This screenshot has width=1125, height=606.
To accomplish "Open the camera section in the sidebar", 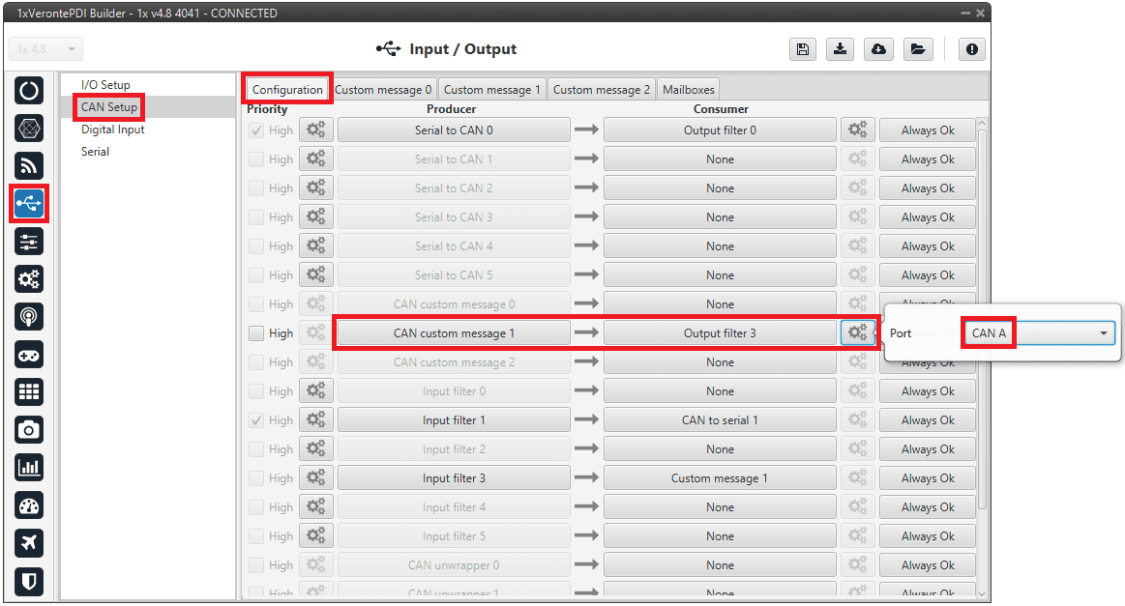I will click(29, 429).
